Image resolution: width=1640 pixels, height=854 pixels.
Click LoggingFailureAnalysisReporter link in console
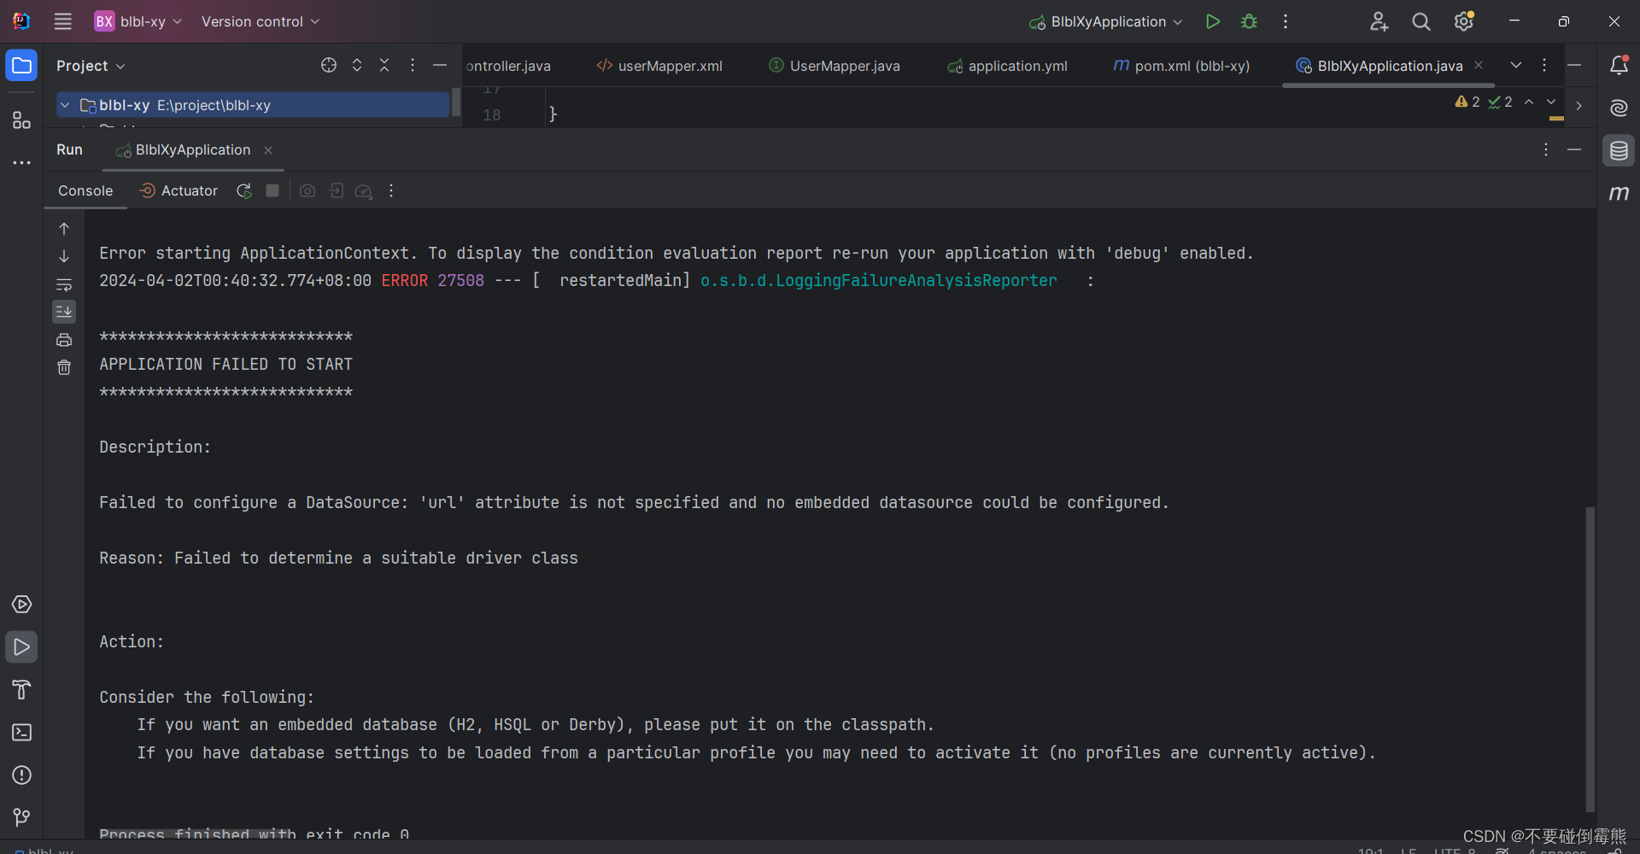coord(879,280)
